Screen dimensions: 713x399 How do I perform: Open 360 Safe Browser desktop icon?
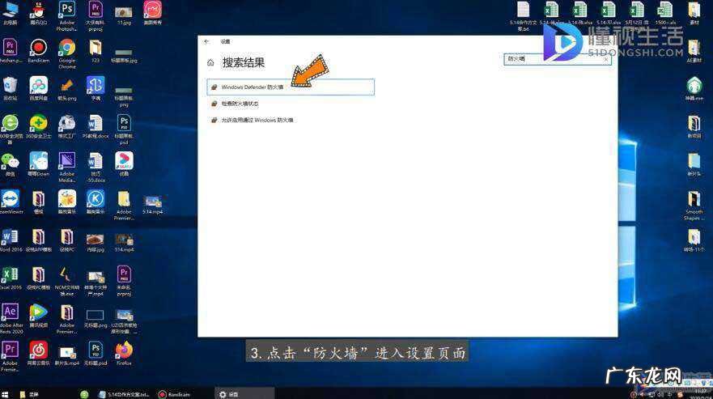[x=10, y=129]
